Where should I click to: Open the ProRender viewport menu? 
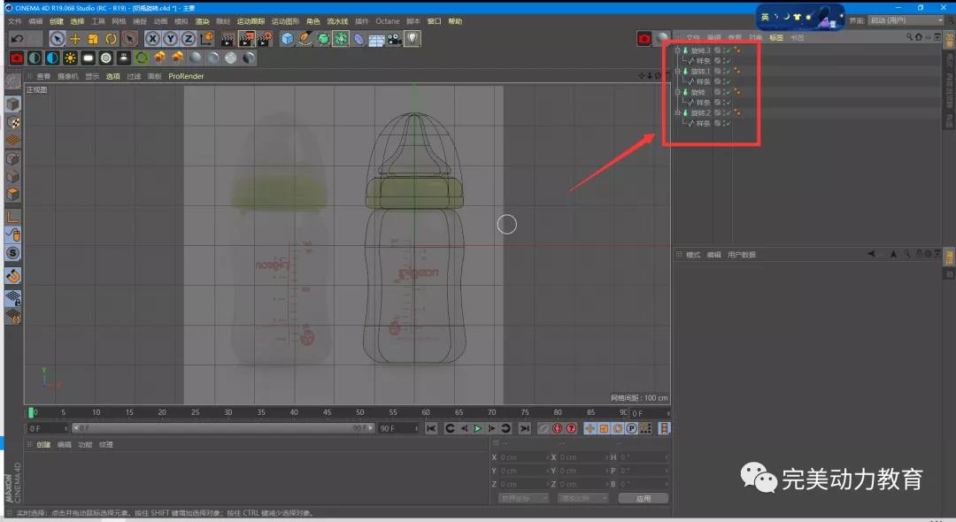coord(186,76)
